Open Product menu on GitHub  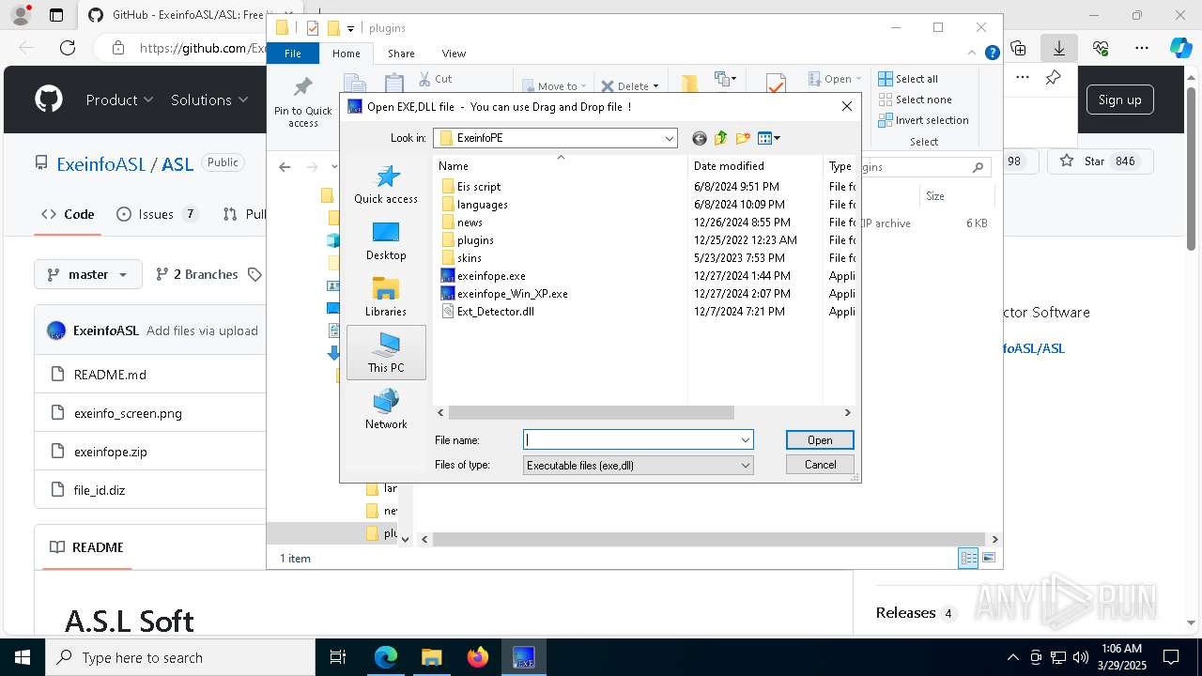pyautogui.click(x=119, y=100)
